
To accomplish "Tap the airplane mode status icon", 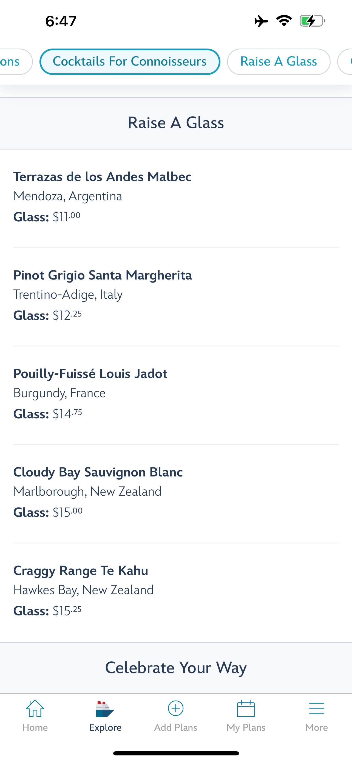I will click(261, 21).
